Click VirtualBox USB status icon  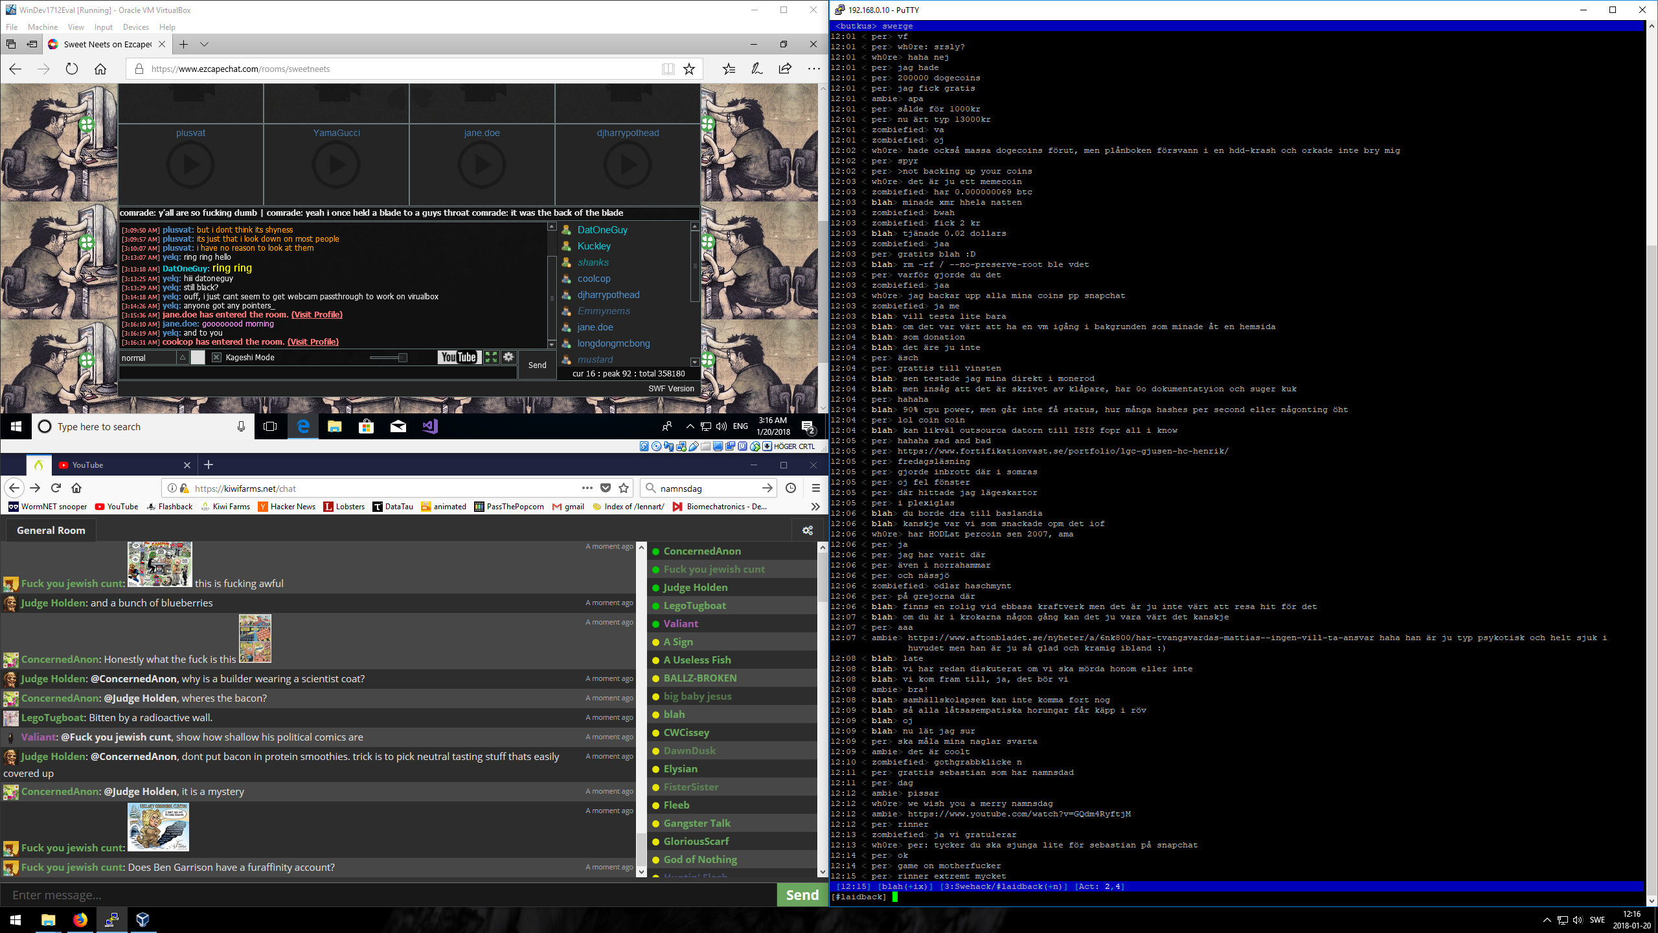pos(694,446)
